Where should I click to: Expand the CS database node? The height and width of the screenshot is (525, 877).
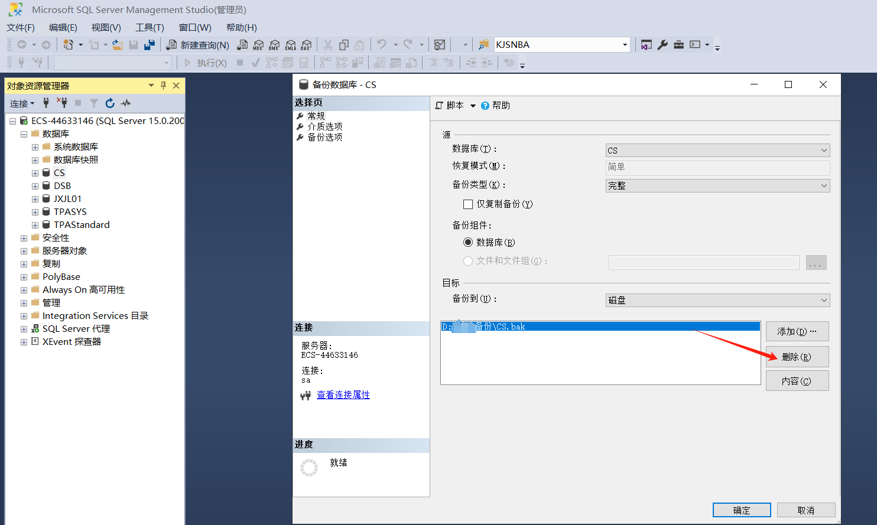pyautogui.click(x=35, y=173)
